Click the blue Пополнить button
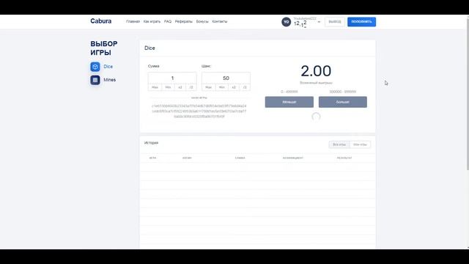Viewport: 469px width, 264px height. (361, 22)
